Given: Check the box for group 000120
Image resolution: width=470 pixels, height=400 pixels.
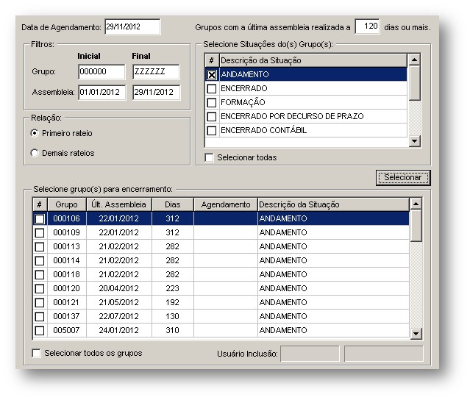Looking at the screenshot, I should pyautogui.click(x=40, y=288).
